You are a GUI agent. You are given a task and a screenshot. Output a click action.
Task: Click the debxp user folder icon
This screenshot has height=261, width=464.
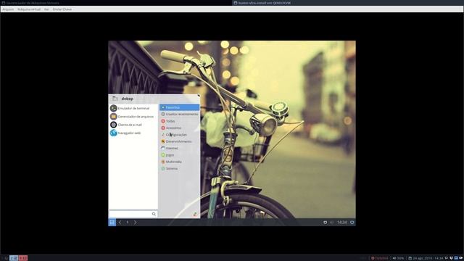(115, 99)
